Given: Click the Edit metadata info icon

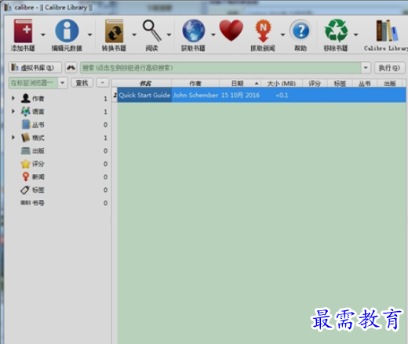Looking at the screenshot, I should [67, 31].
